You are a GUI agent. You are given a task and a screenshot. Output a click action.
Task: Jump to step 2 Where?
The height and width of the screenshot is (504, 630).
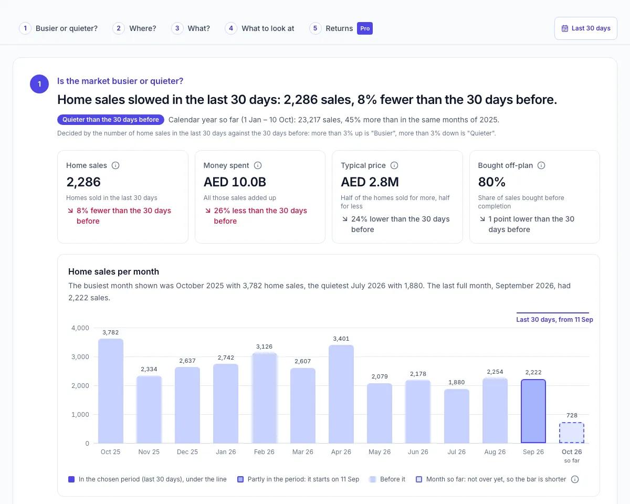click(x=134, y=28)
